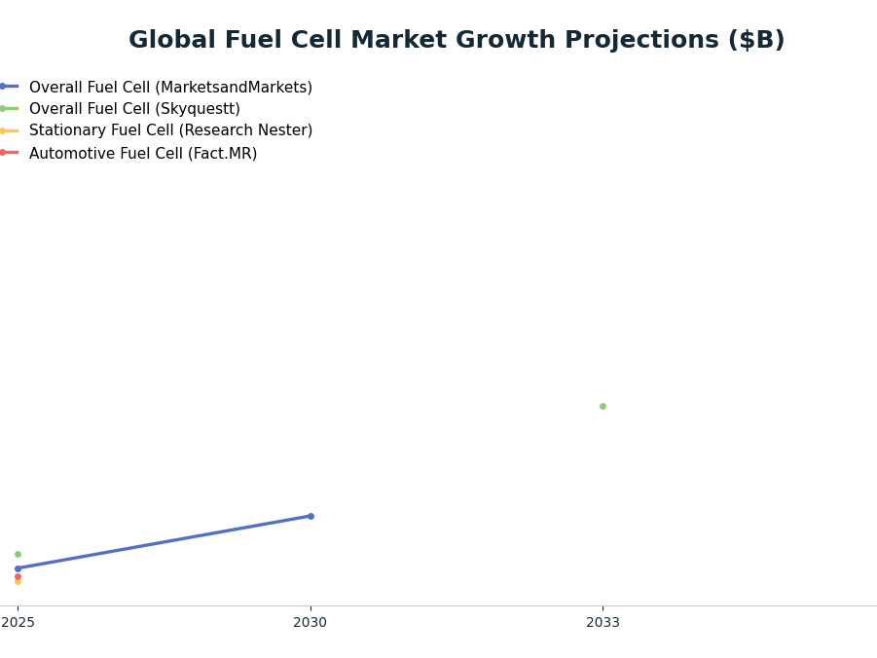Screen dimensions: 877x658
Task: Click the blue data point at 2030
Action: [311, 516]
